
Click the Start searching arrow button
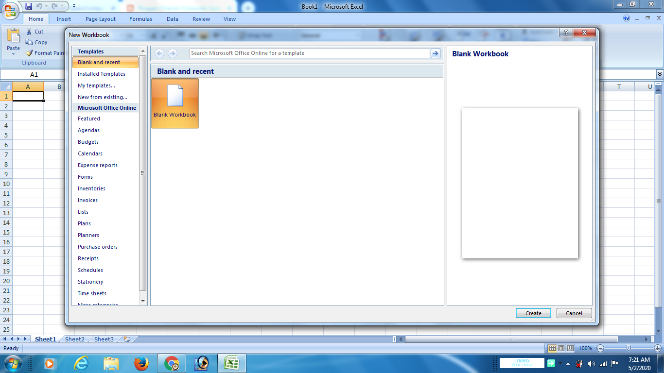(x=436, y=53)
